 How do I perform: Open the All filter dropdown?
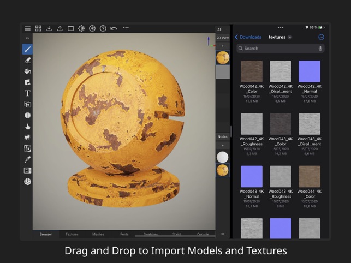click(x=222, y=29)
